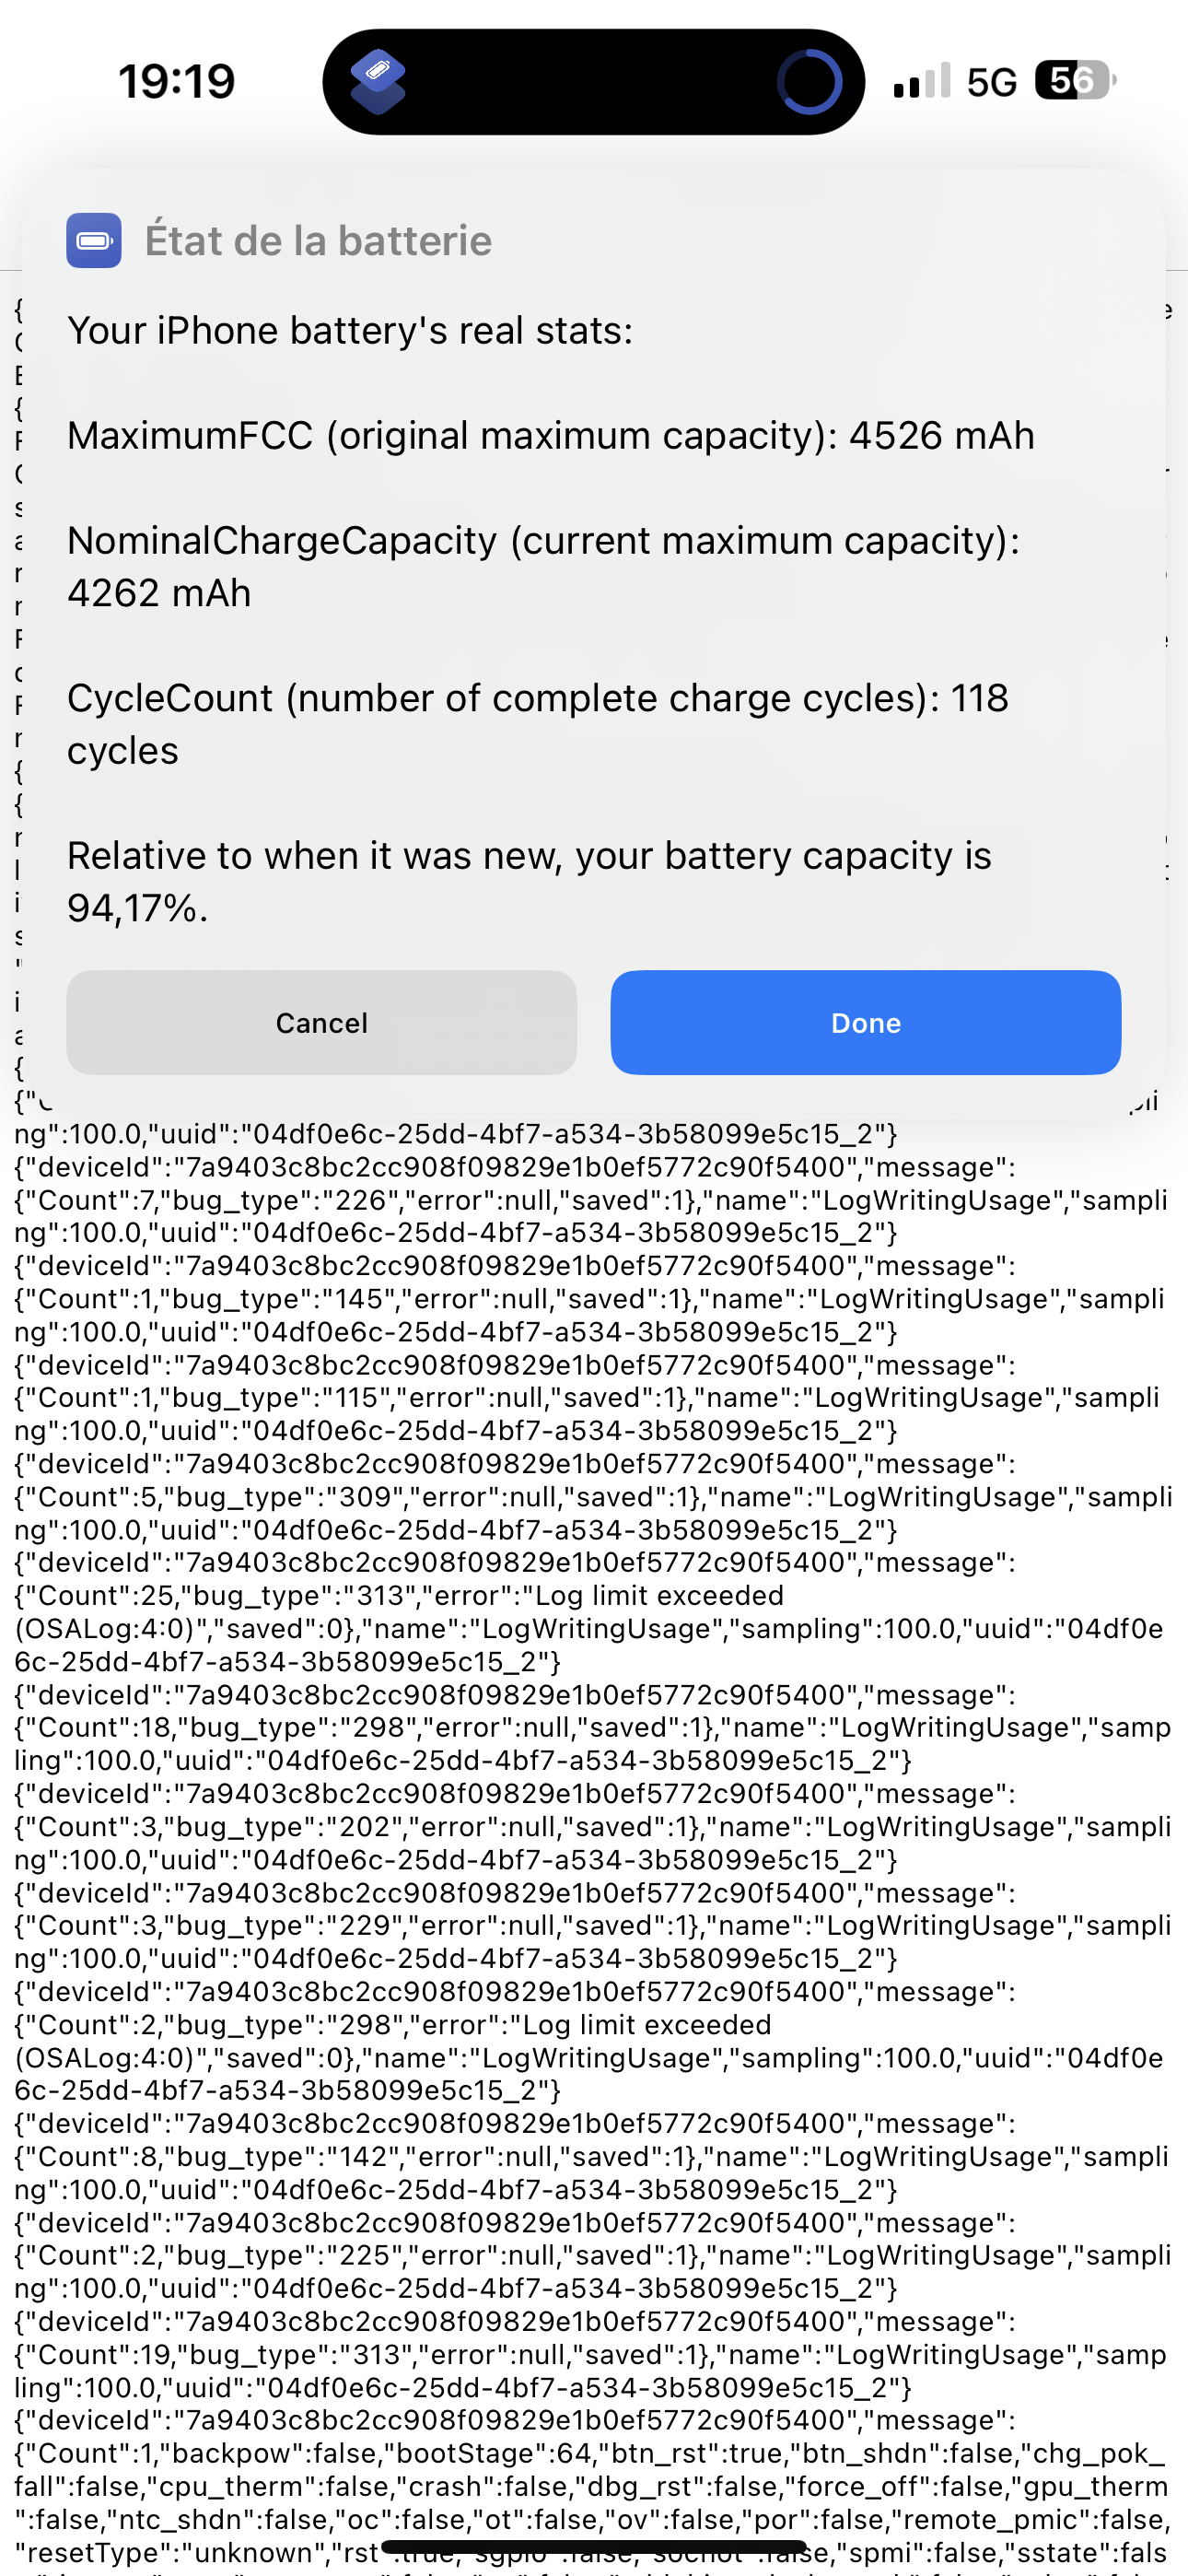
Task: Tap the blue battery shortcut icon
Action: pyautogui.click(x=94, y=241)
